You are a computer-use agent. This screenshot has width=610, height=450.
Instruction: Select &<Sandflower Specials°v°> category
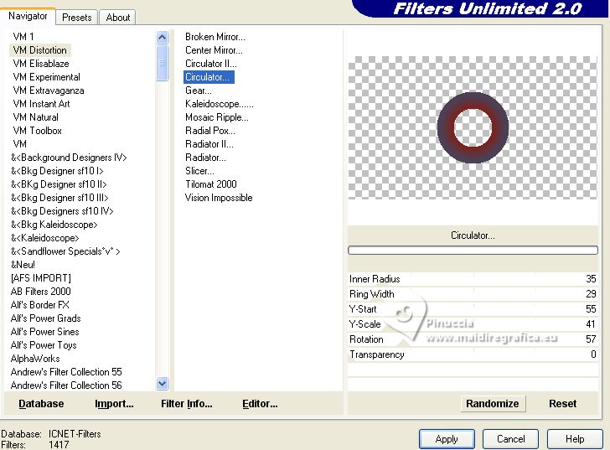click(65, 251)
